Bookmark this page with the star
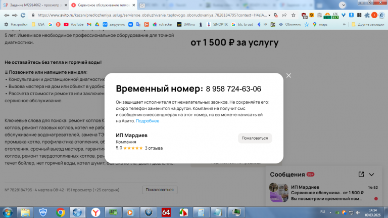The width and height of the screenshot is (388, 218). click(x=294, y=15)
